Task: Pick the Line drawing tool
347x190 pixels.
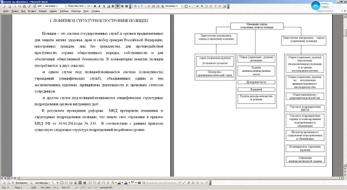Action: point(53,183)
